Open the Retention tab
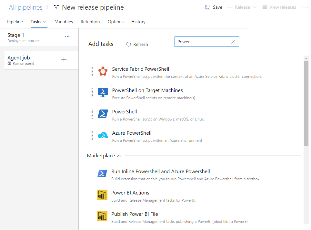Image resolution: width=311 pixels, height=230 pixels. point(90,22)
